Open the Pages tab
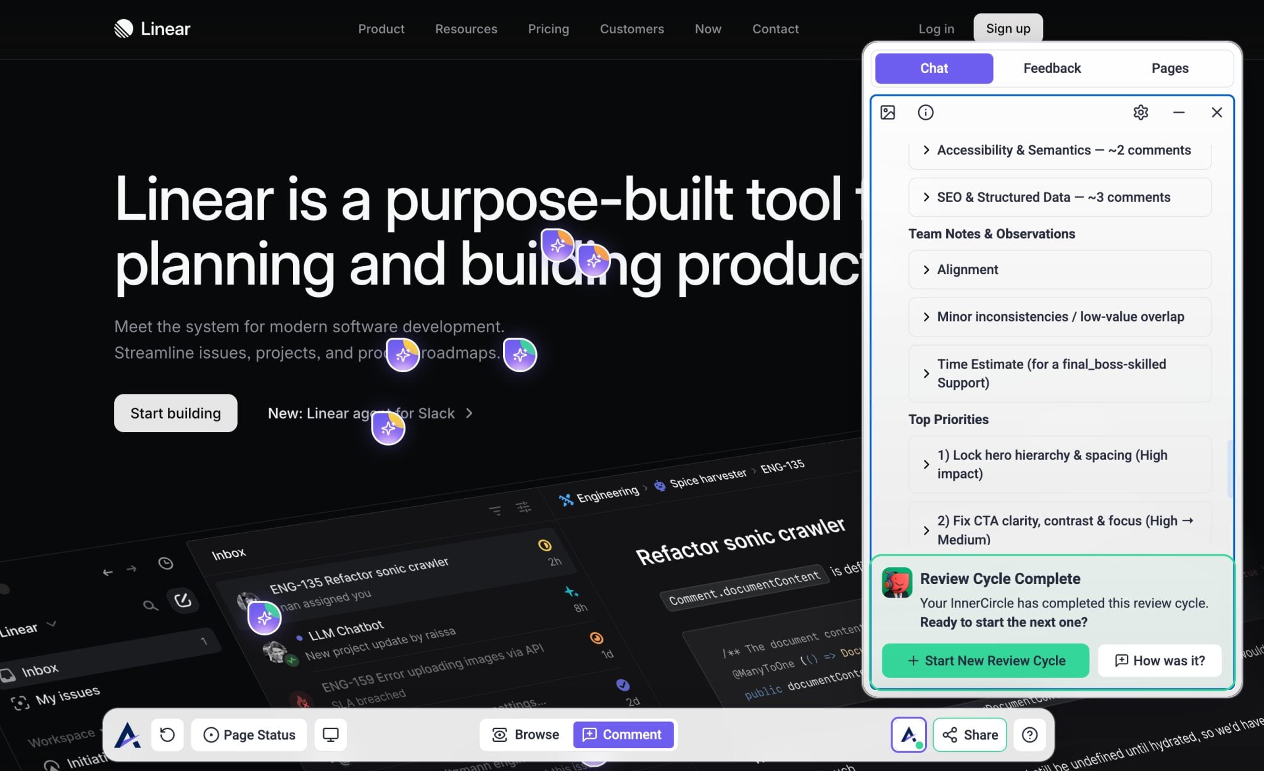1264x771 pixels. [1170, 69]
